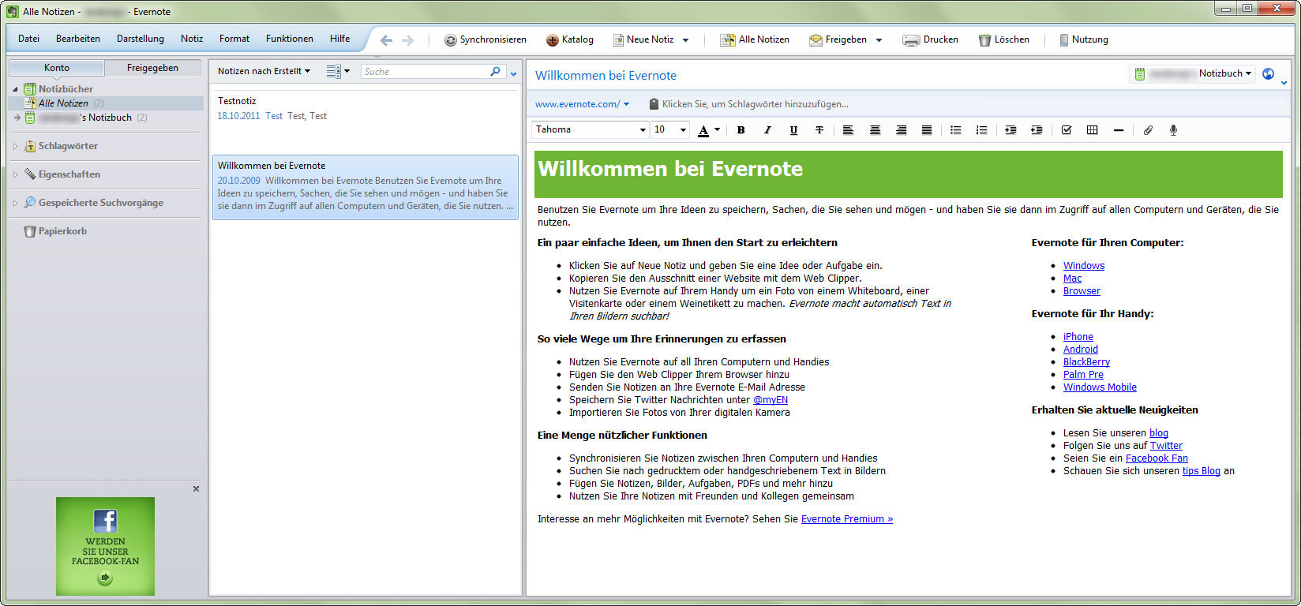
Task: Go back with the left arrow
Action: pyautogui.click(x=386, y=40)
